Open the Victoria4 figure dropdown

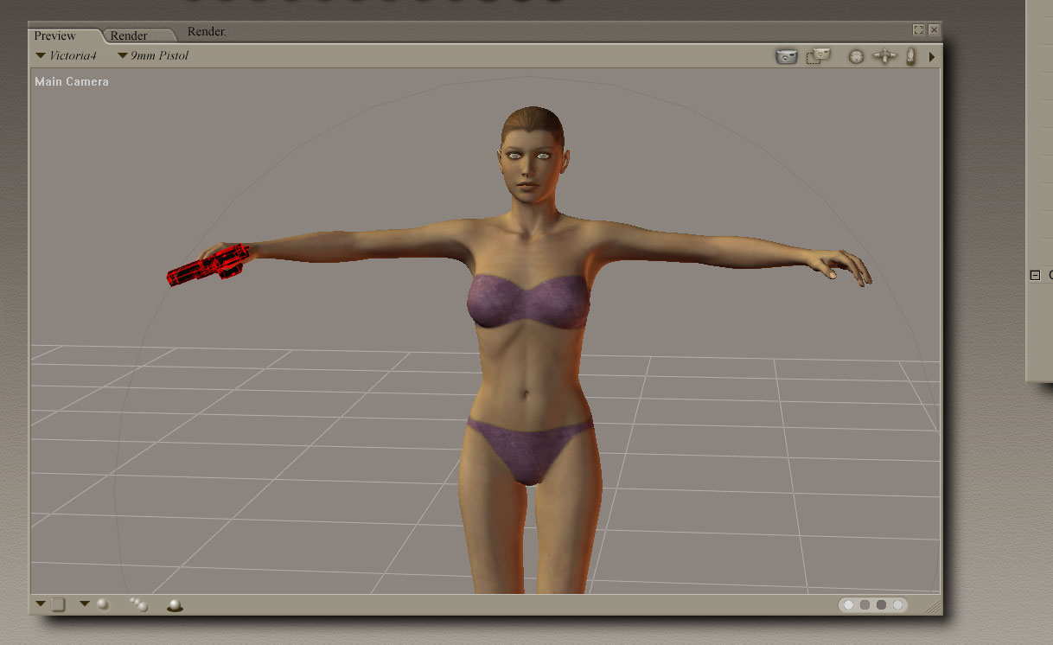coord(66,56)
